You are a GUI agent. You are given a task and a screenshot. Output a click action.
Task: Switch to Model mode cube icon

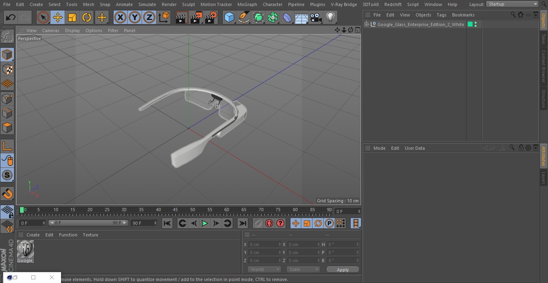pos(7,55)
